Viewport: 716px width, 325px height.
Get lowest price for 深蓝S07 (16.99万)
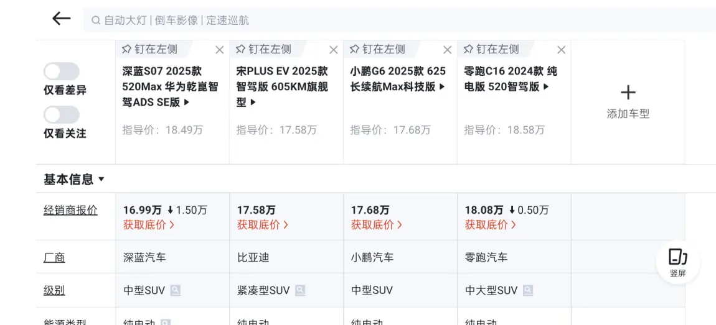[x=148, y=225]
